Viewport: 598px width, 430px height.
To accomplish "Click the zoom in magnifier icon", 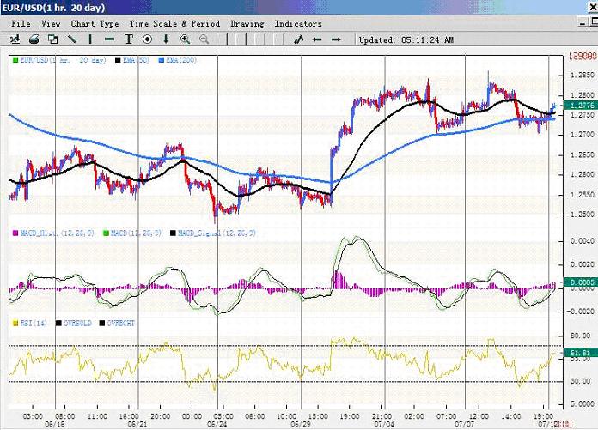I will click(186, 39).
